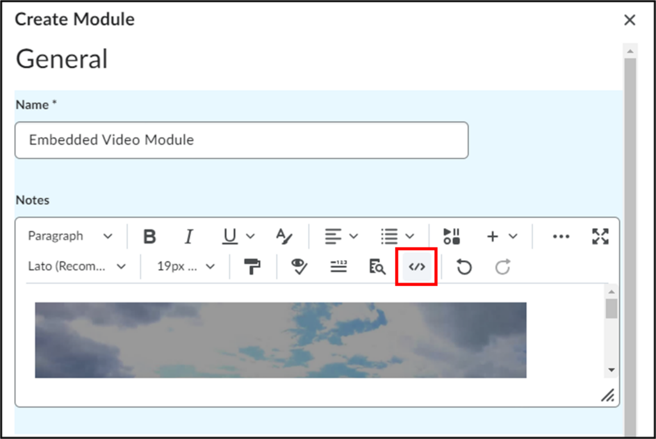Click the text alignment icon
Image resolution: width=656 pixels, height=439 pixels.
[333, 236]
